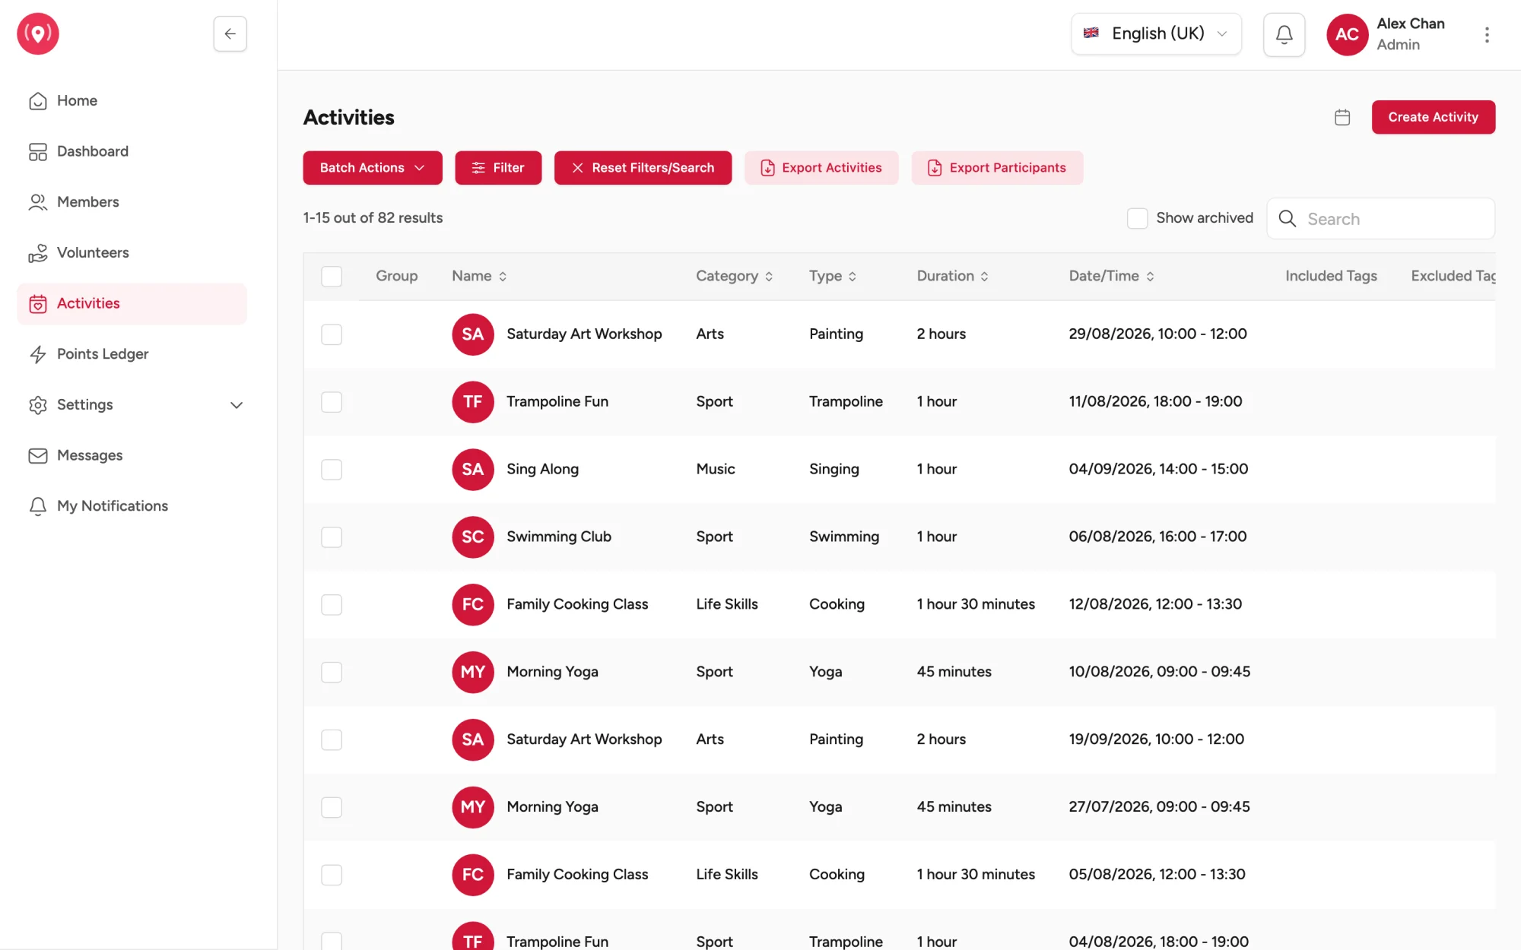Viewport: 1521px width, 950px height.
Task: Click the AC user avatar
Action: 1347,34
